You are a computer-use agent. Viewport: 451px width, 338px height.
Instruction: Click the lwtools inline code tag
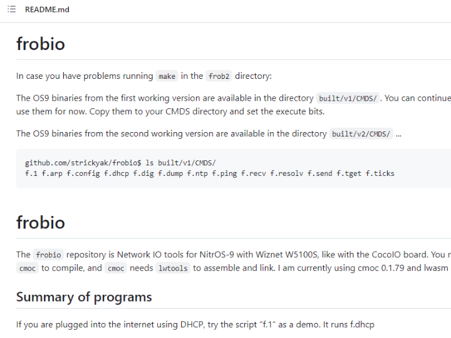(x=173, y=269)
